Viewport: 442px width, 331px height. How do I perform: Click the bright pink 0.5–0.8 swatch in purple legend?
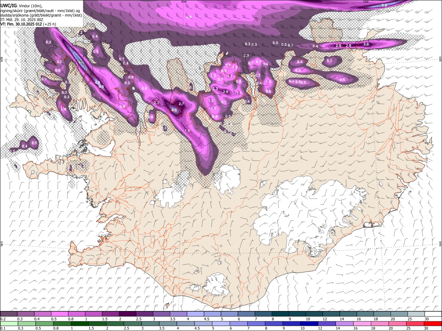[60, 314]
